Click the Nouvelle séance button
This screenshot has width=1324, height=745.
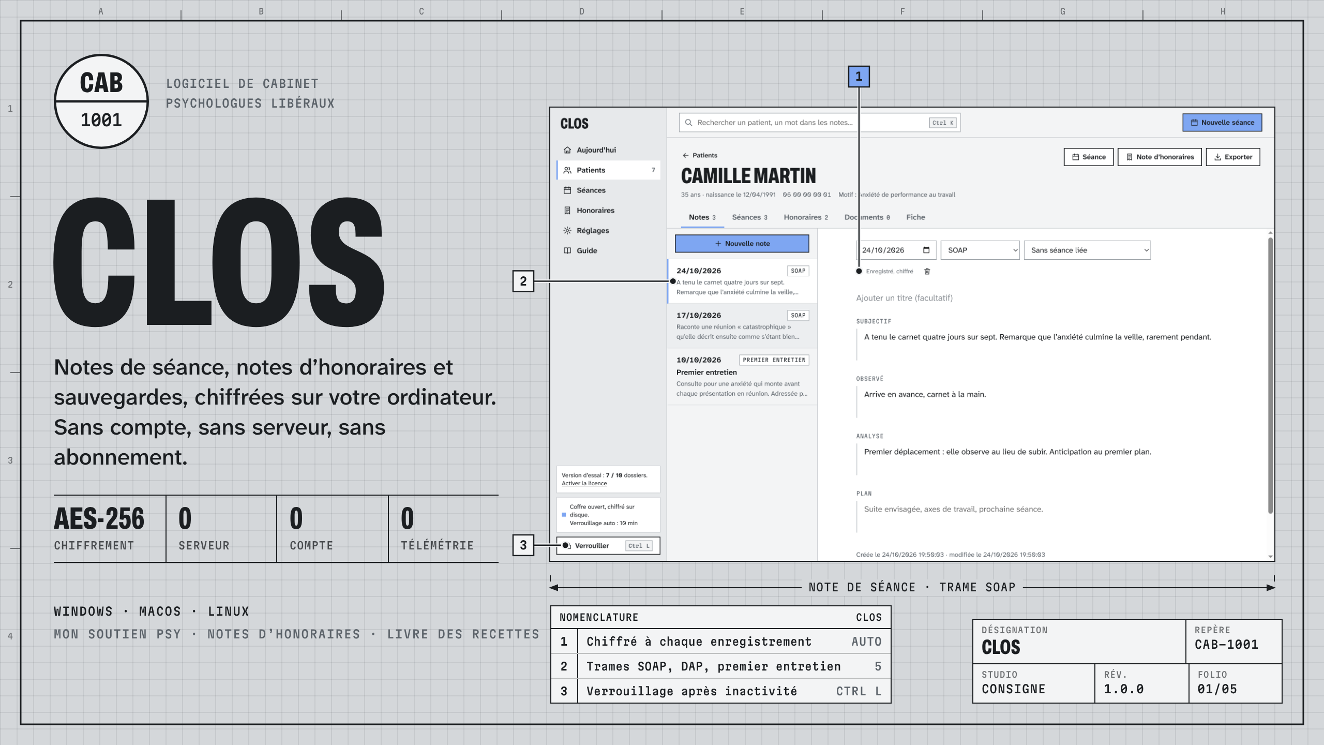click(x=1222, y=123)
